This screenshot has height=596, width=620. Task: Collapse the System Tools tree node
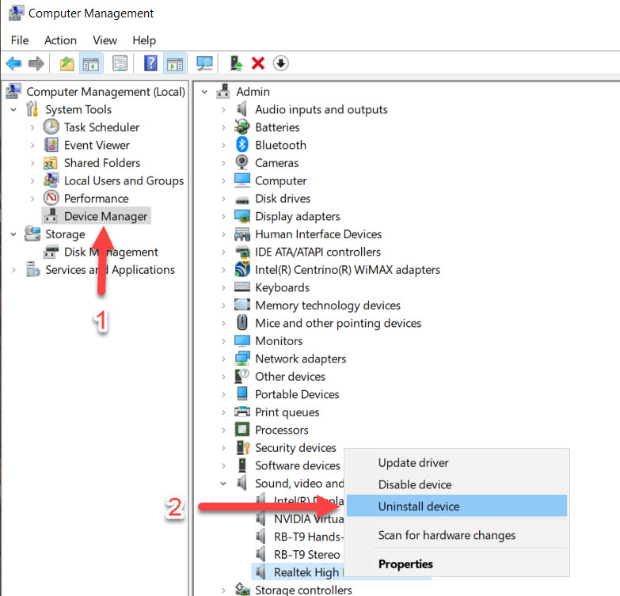13,109
